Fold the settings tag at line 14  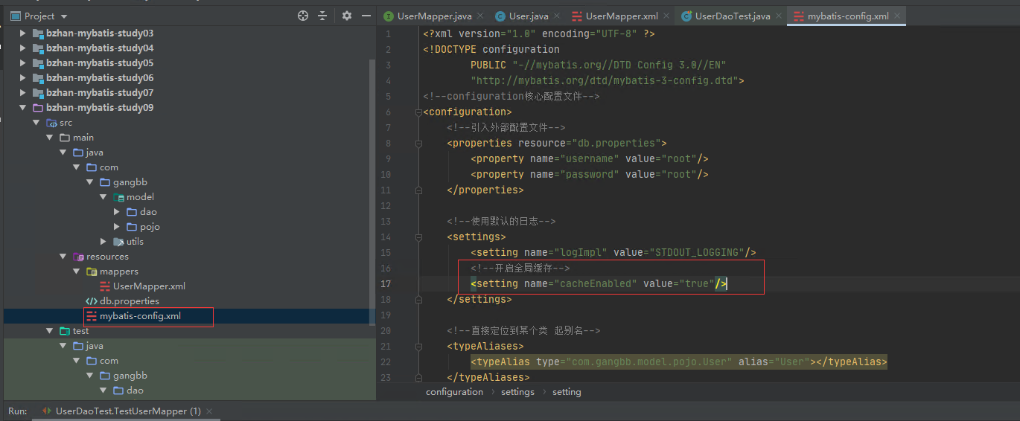click(x=418, y=237)
